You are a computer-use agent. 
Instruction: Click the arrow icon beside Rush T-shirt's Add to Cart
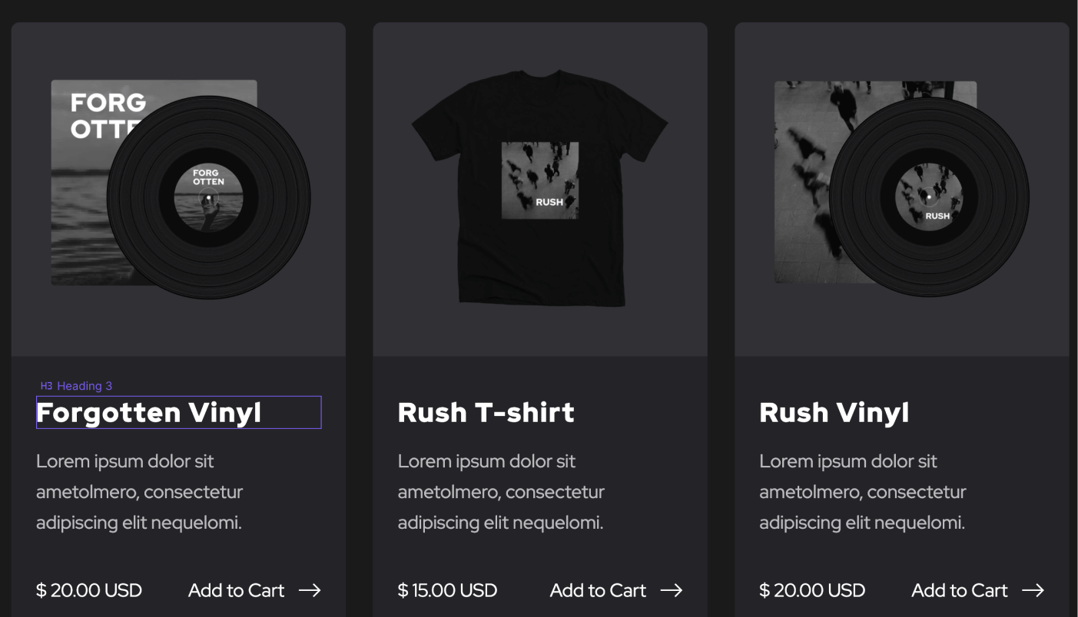[x=673, y=590]
